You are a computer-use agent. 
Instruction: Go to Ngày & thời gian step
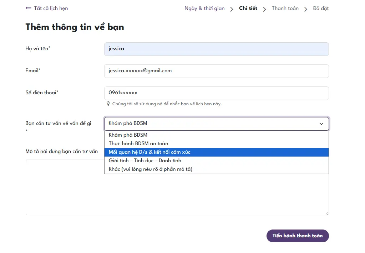coord(204,8)
